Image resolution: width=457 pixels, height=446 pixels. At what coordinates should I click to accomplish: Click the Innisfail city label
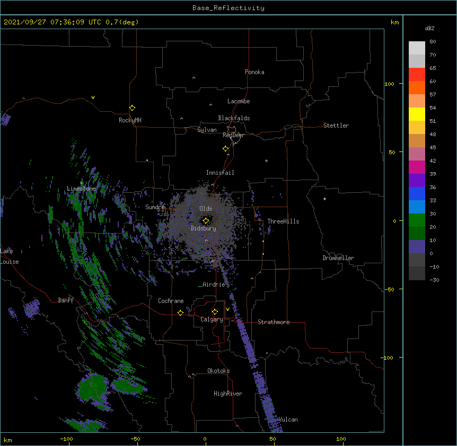click(x=220, y=173)
